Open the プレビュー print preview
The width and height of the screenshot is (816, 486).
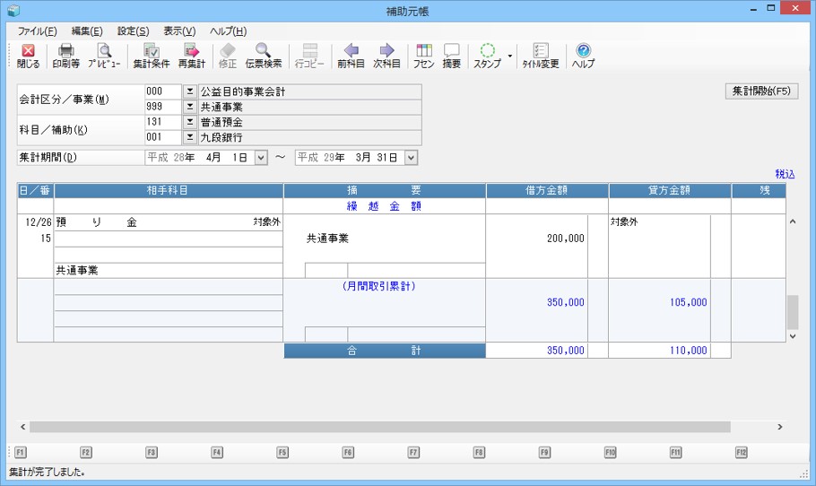click(104, 56)
